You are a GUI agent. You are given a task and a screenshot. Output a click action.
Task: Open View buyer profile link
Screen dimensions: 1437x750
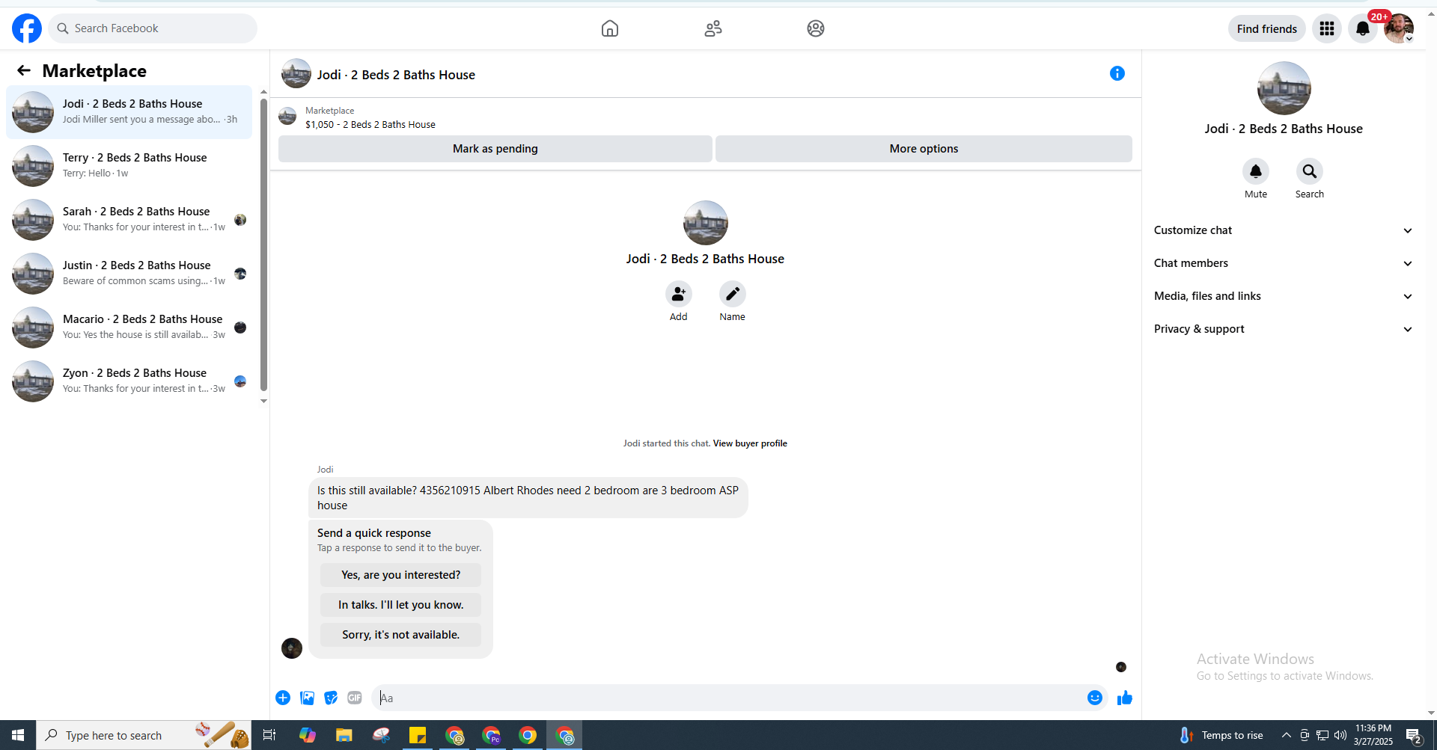750,443
